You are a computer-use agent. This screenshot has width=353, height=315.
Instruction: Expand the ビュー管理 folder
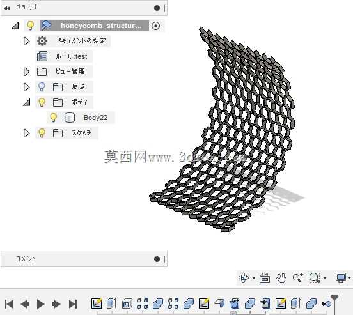[x=26, y=72]
